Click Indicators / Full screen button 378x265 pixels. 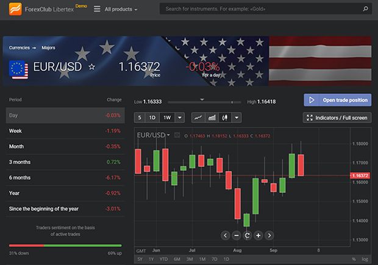(337, 117)
